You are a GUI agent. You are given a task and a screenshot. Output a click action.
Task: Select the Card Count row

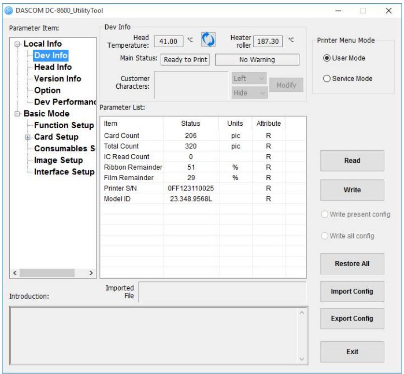203,135
